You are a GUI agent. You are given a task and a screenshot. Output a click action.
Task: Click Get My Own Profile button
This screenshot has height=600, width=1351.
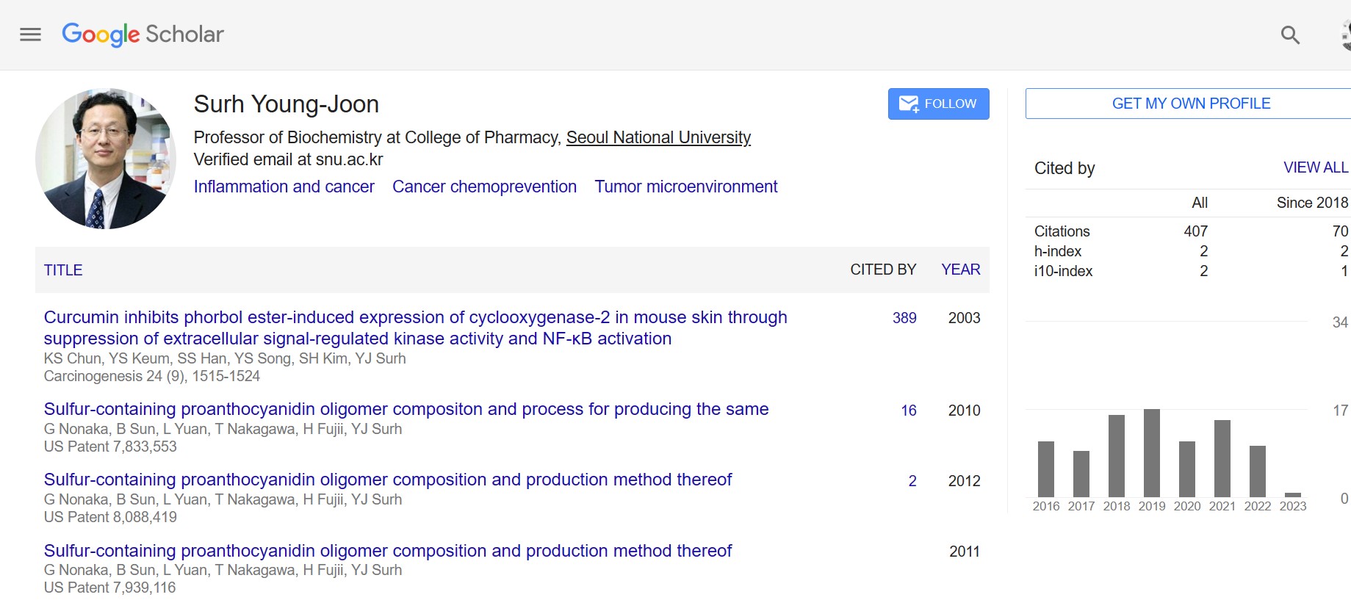click(x=1190, y=104)
